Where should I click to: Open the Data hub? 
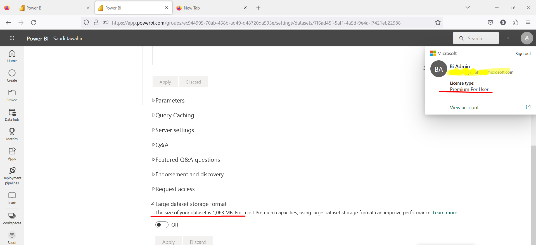[x=12, y=115]
